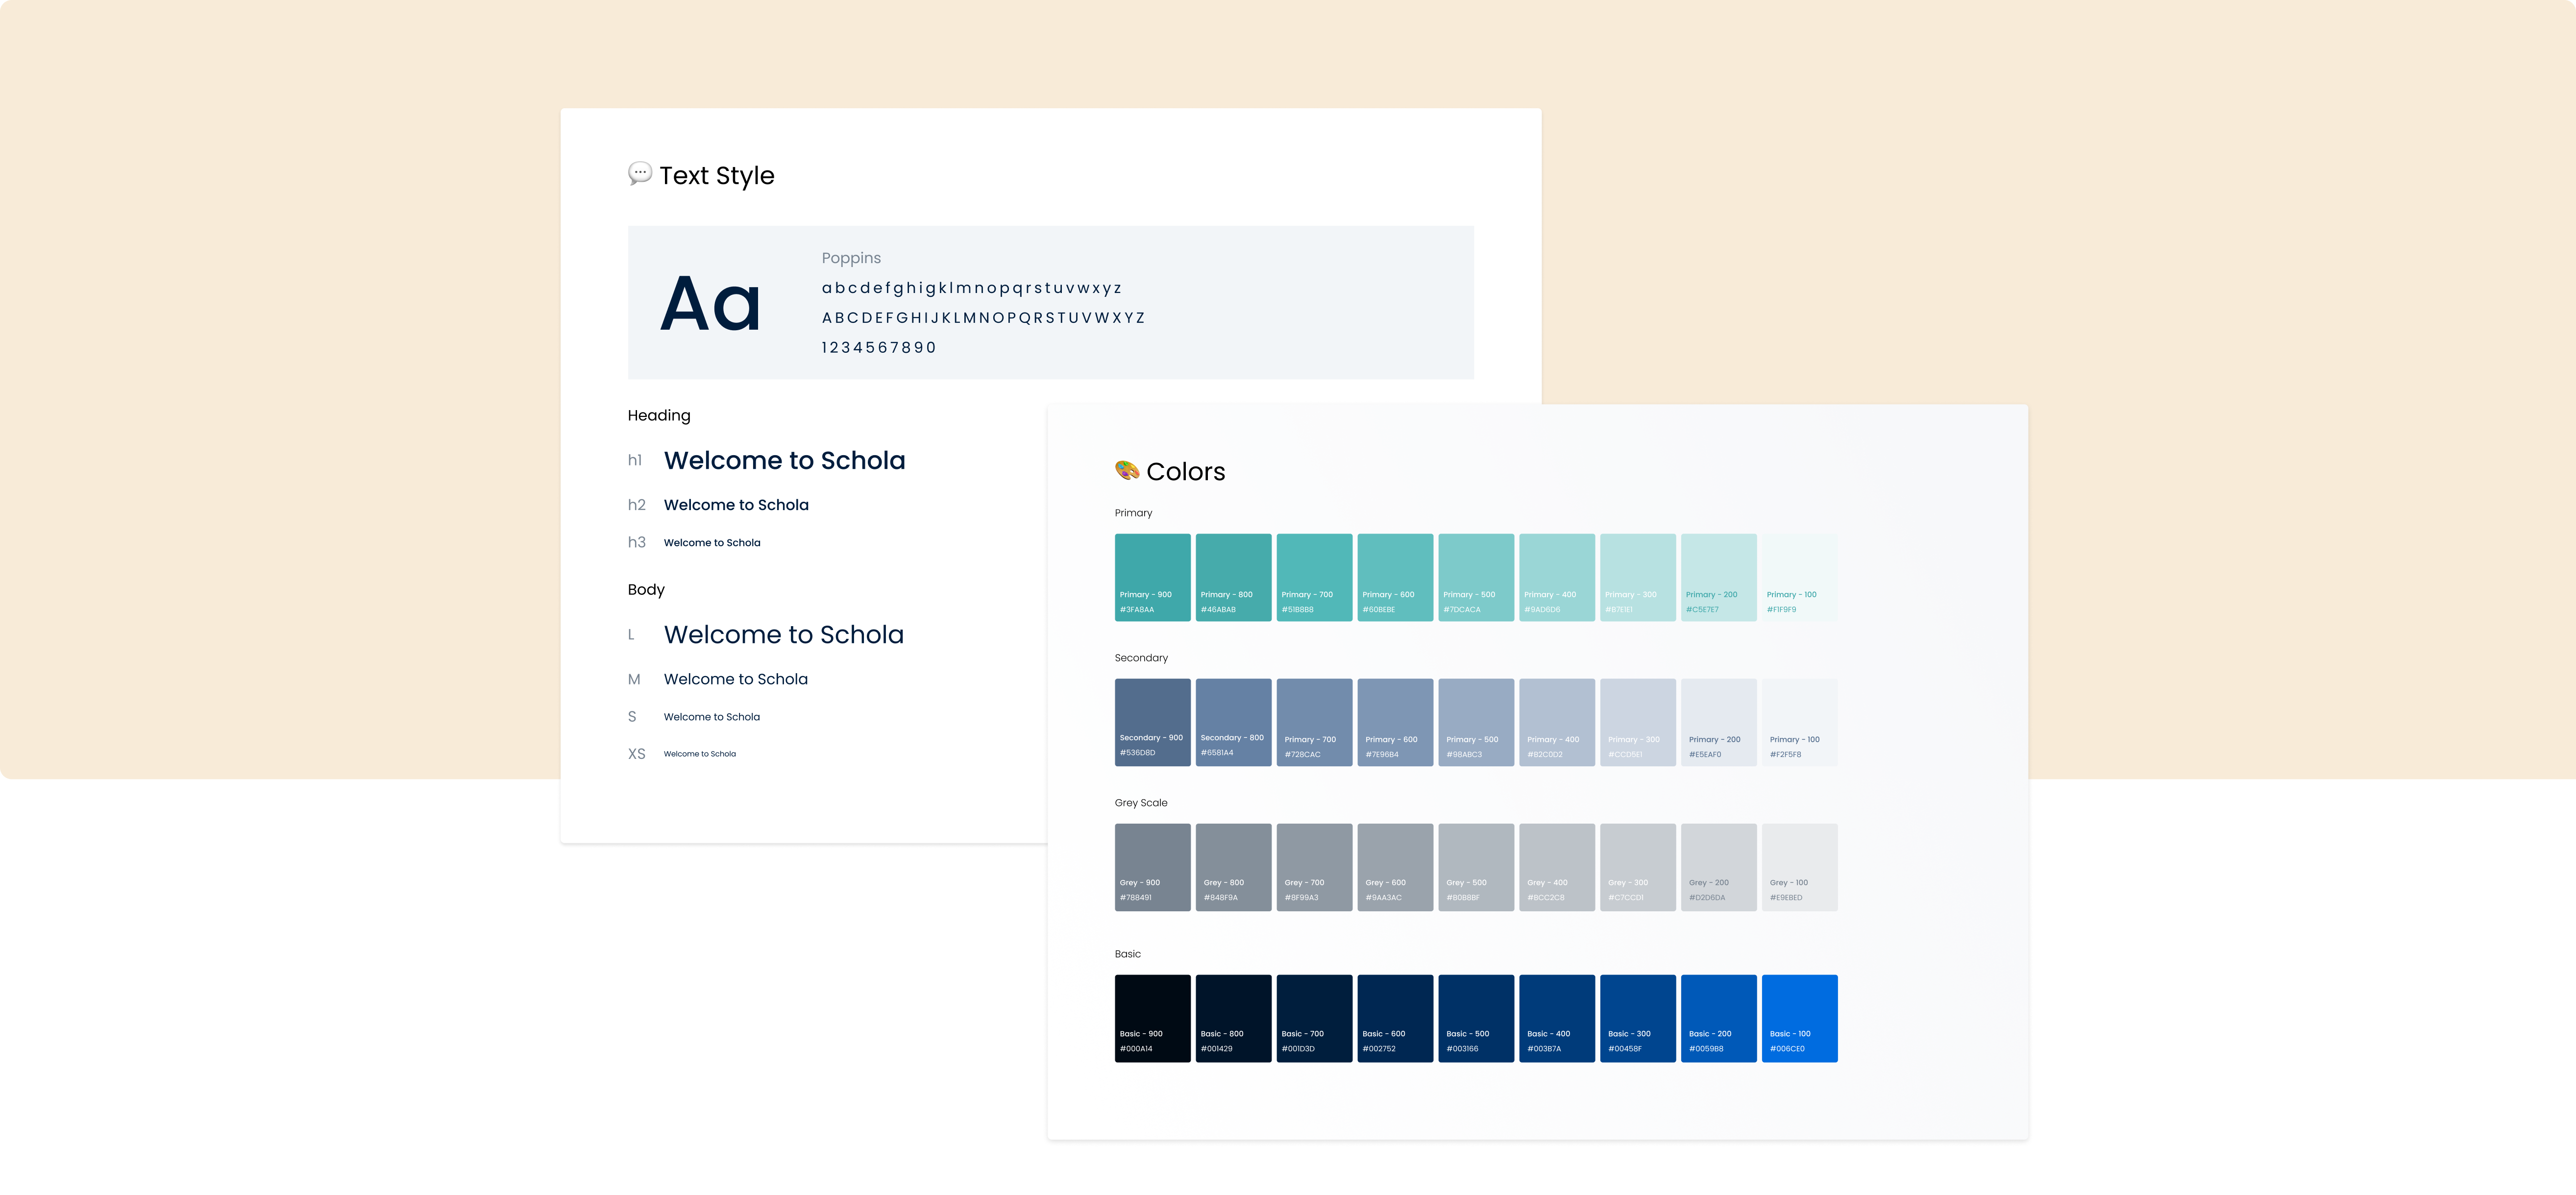This screenshot has height=1195, width=2576.
Task: Pick the Basic - 200 swatch
Action: (x=1719, y=1018)
